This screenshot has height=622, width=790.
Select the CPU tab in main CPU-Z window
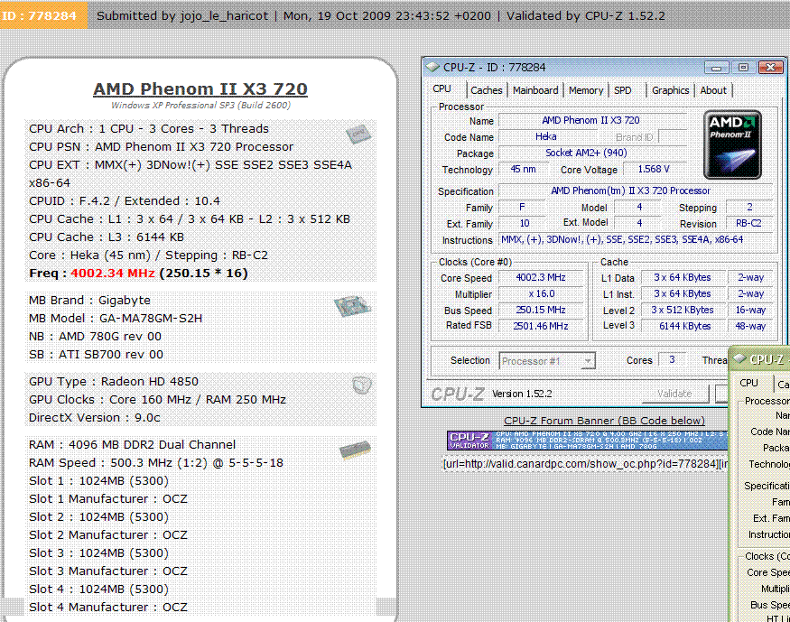(x=441, y=88)
